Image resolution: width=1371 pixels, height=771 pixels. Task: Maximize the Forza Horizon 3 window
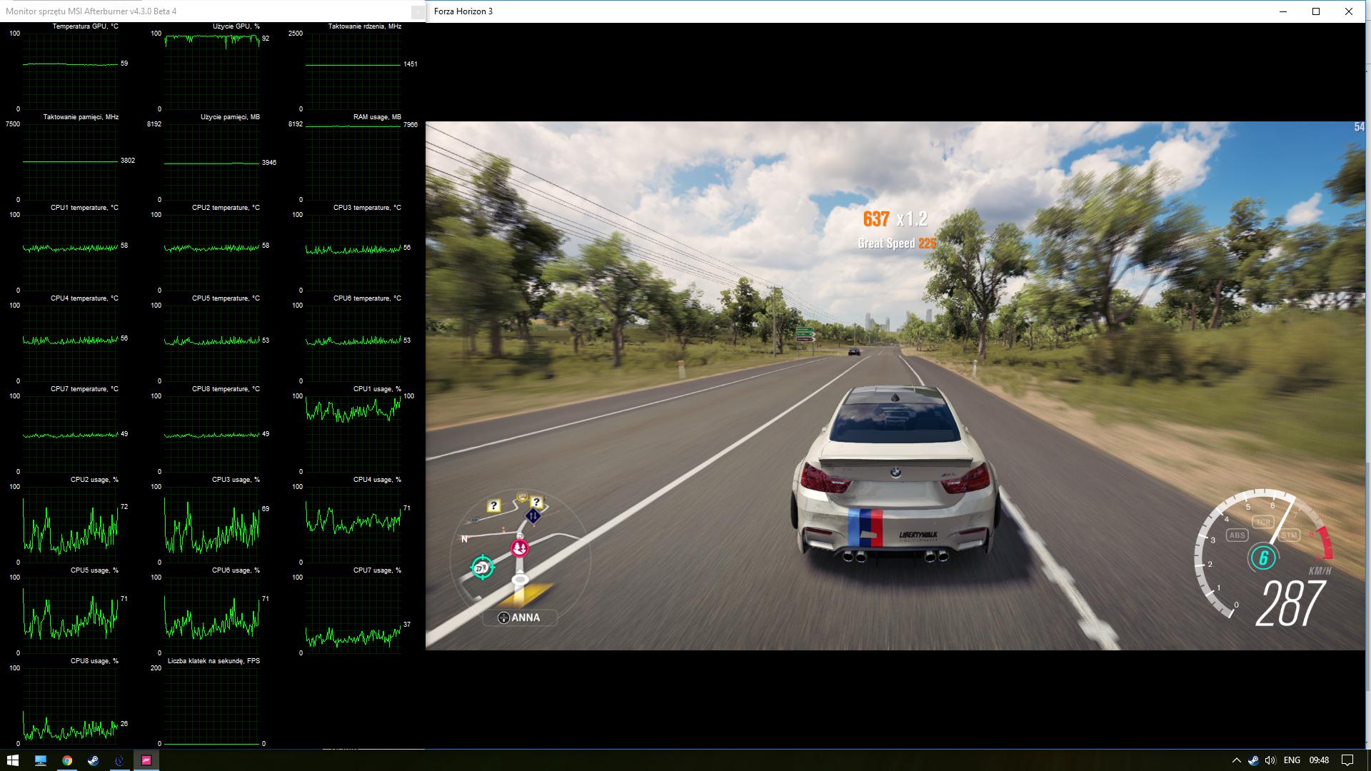click(x=1316, y=11)
